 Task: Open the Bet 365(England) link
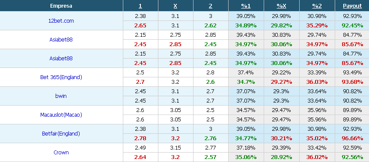click(x=61, y=77)
